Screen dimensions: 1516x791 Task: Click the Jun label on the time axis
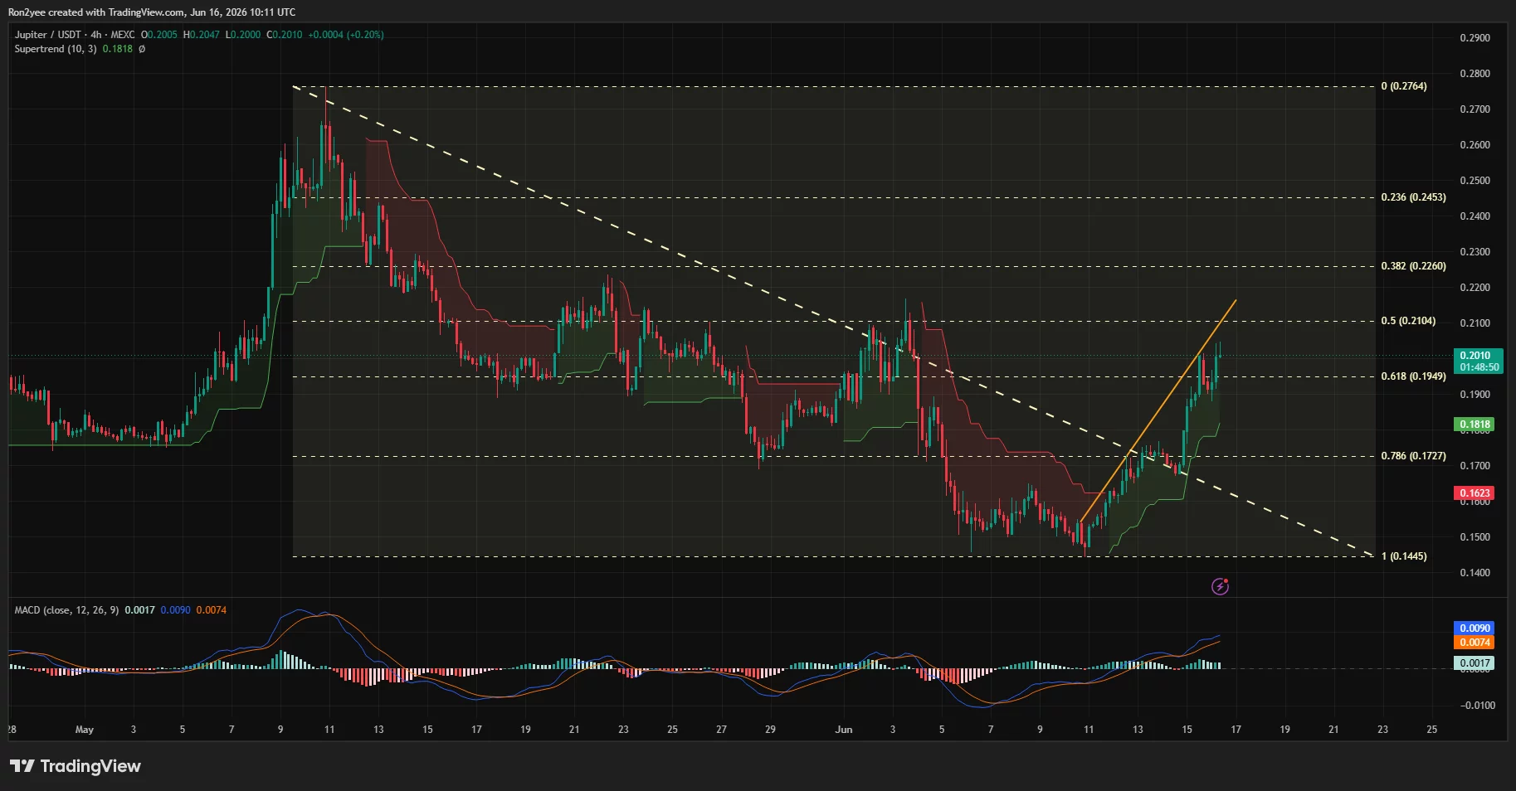tap(844, 730)
